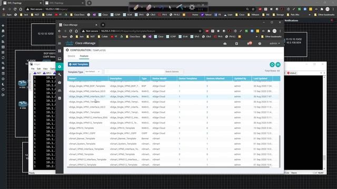Add a node with EVE sidebar plus icon
The height and width of the screenshot is (189, 337).
point(3,26)
